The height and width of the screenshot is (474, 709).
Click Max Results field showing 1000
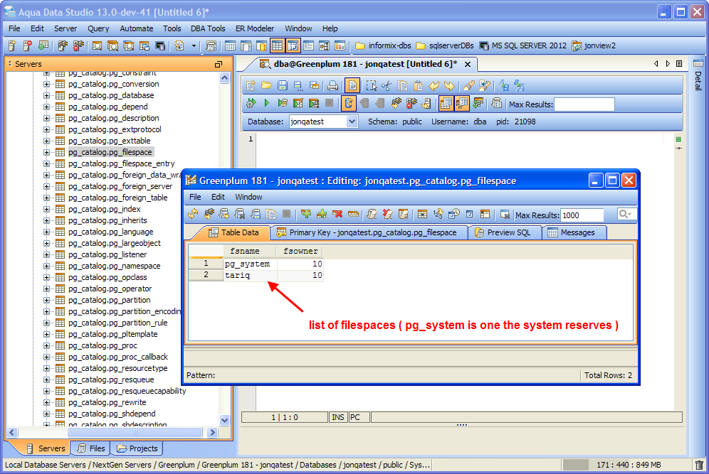pyautogui.click(x=582, y=215)
